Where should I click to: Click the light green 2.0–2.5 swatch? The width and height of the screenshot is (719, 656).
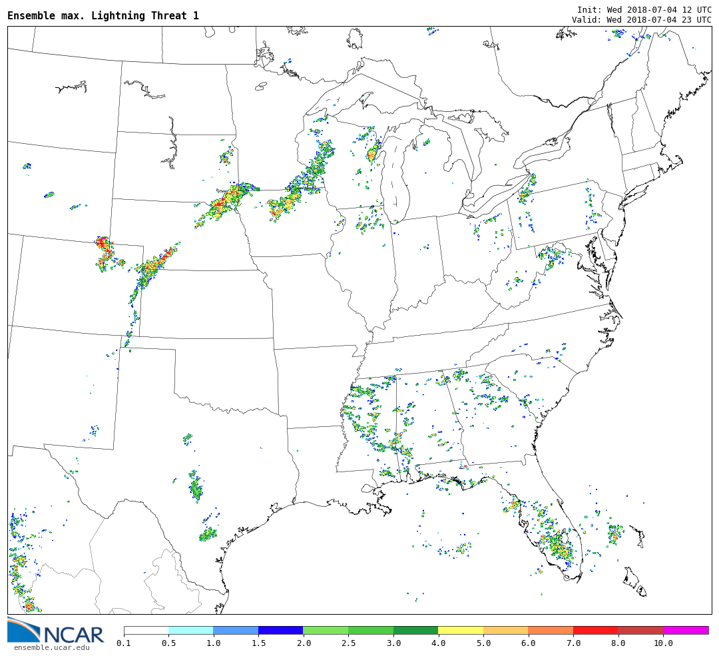click(x=326, y=630)
